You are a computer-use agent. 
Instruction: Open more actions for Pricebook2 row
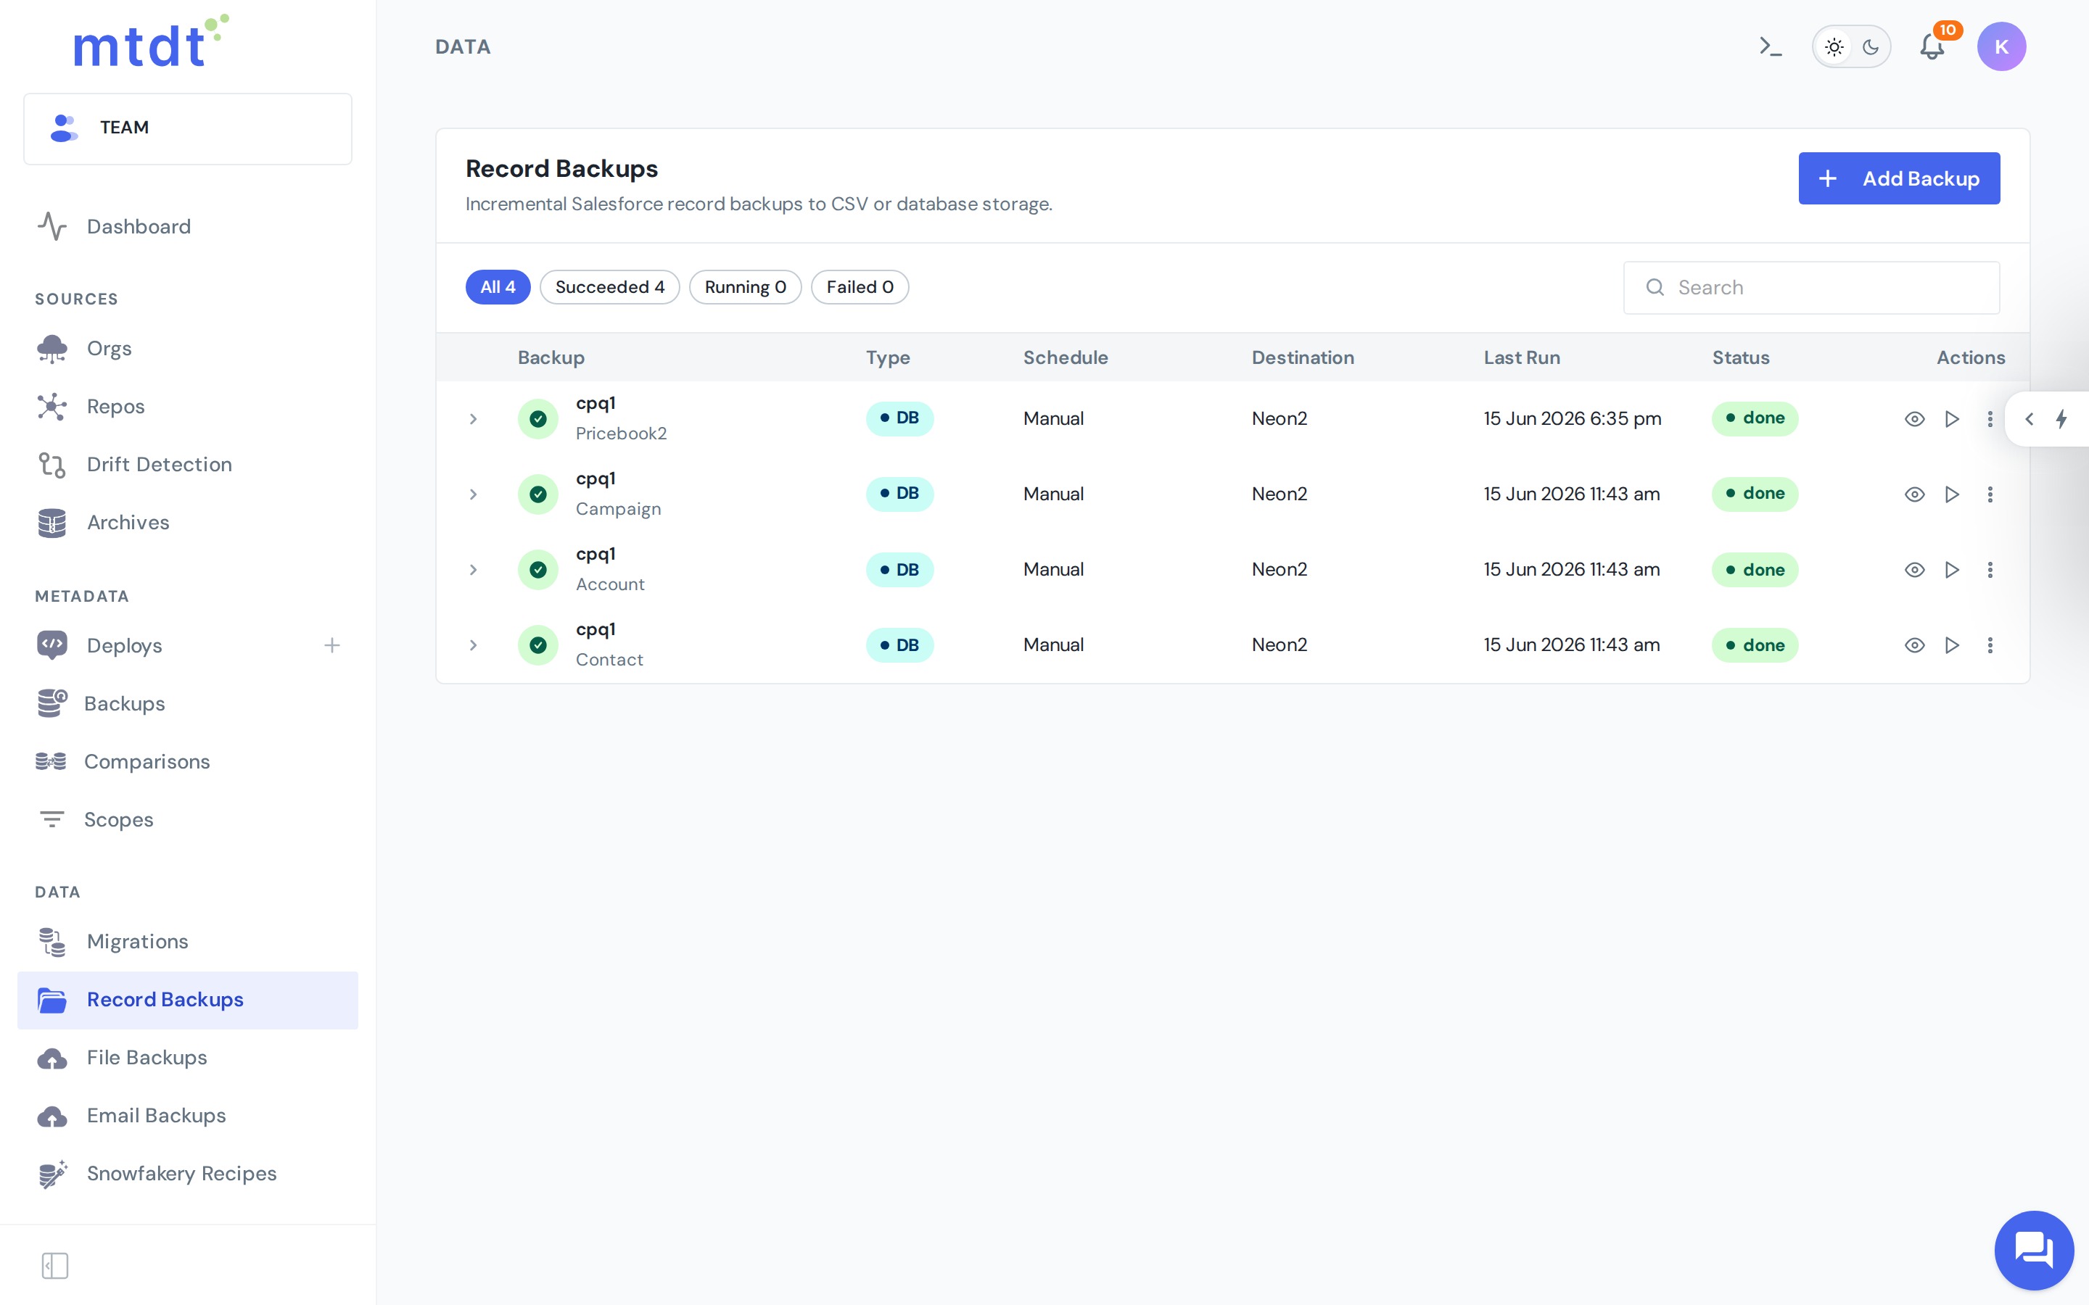1990,418
